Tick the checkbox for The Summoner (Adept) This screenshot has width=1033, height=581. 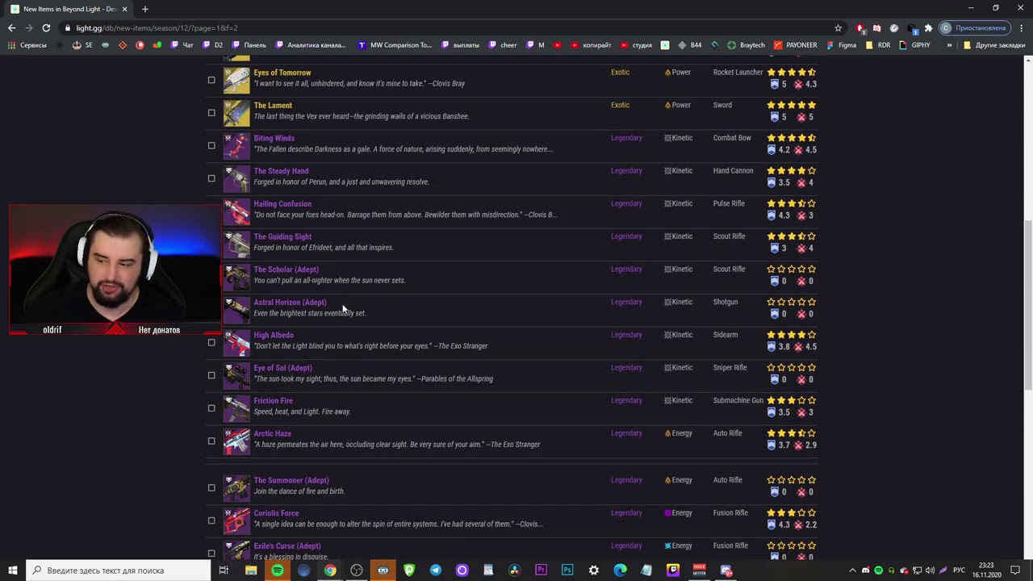point(211,487)
